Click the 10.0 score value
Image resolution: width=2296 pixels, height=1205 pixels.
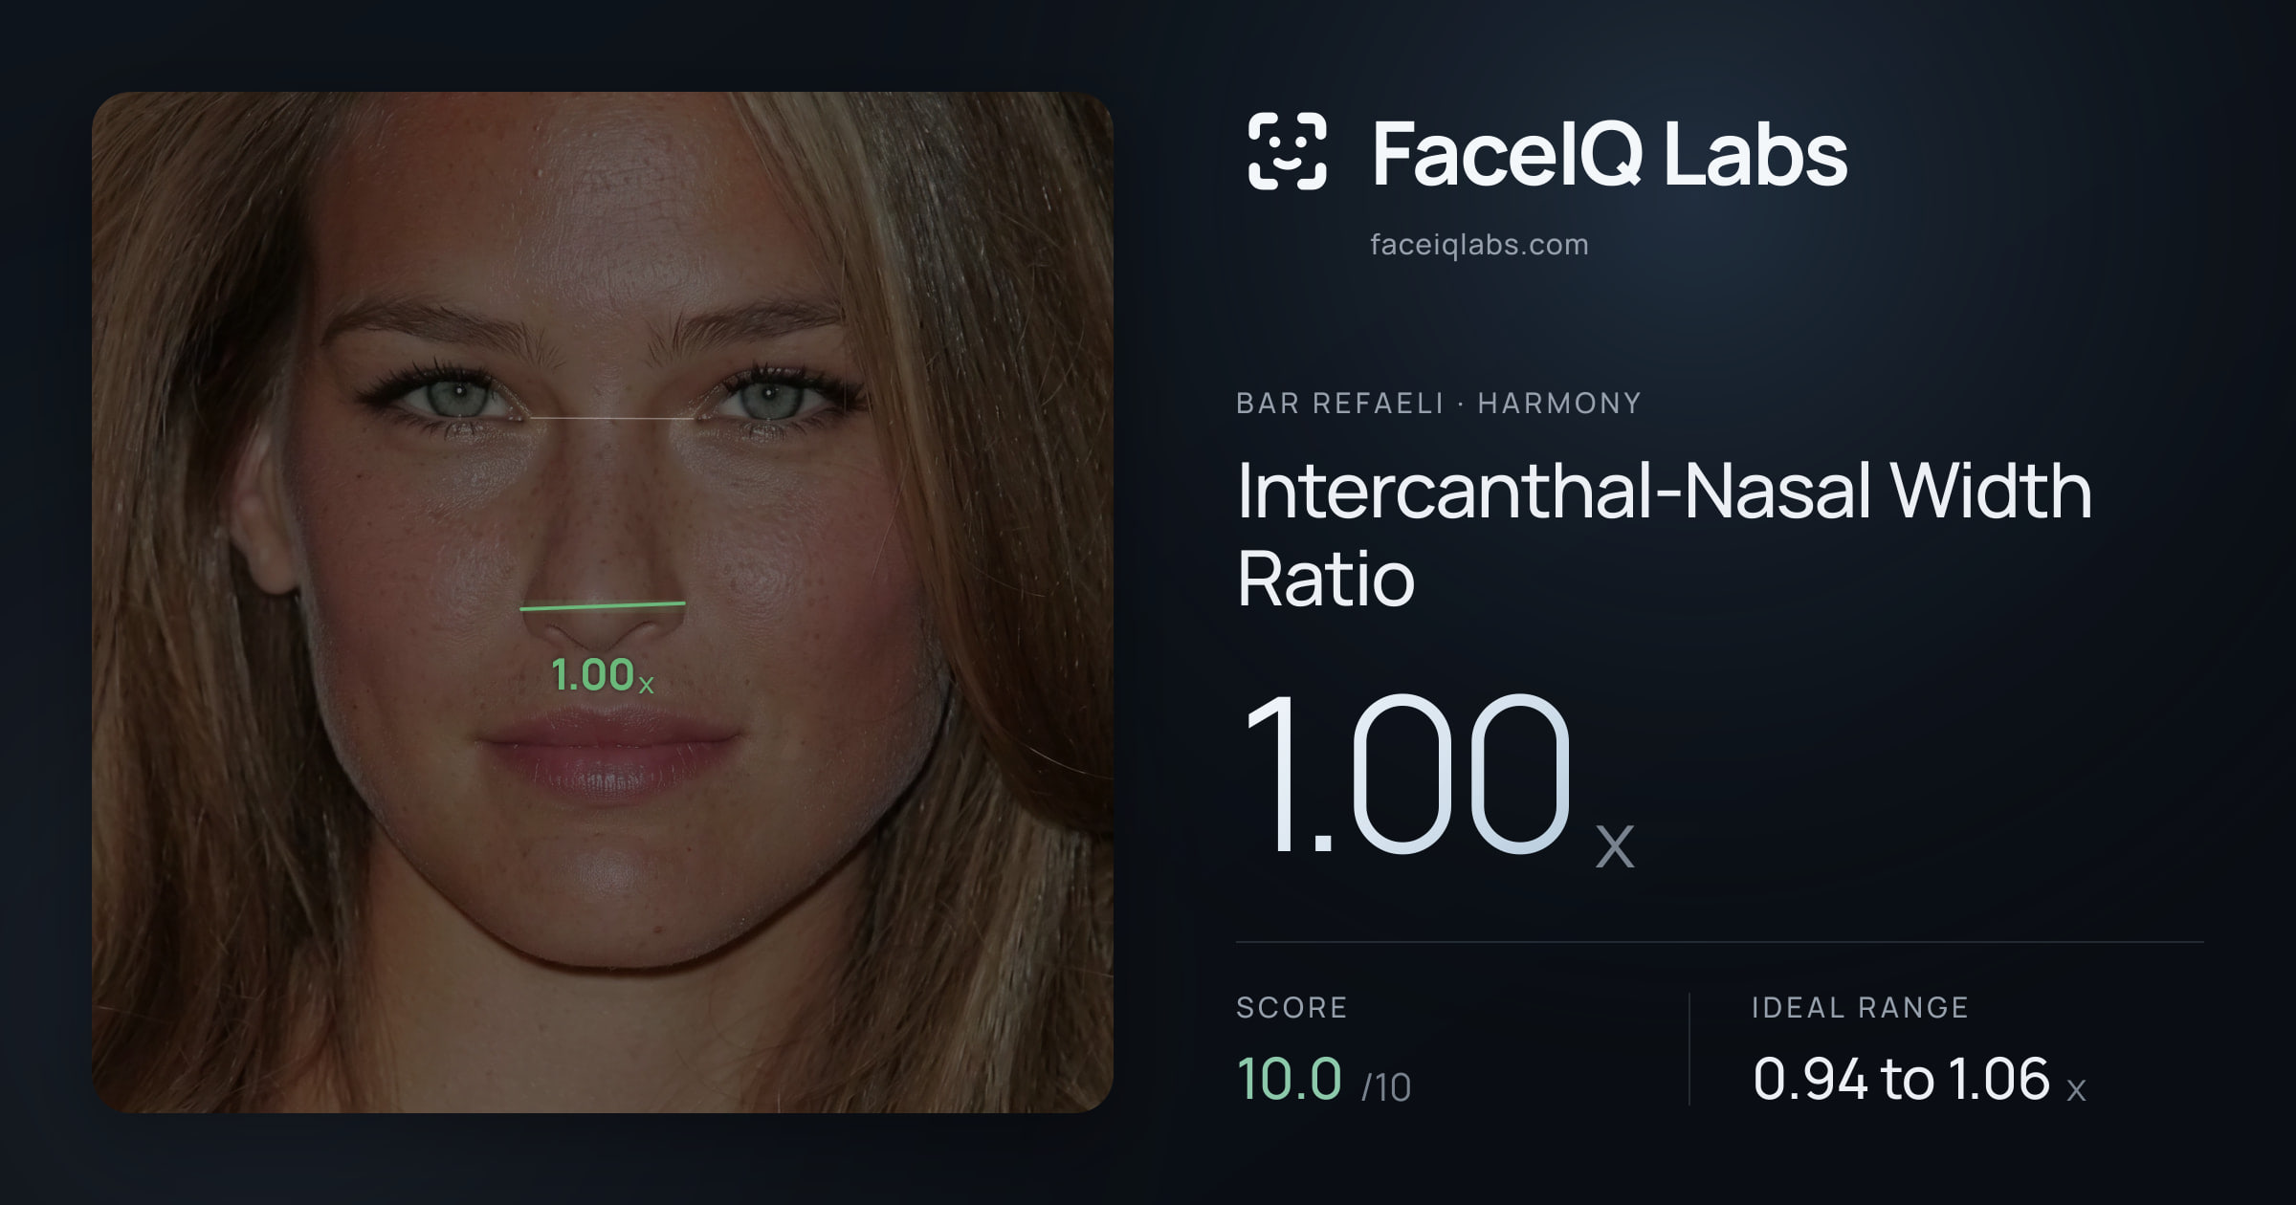pos(1289,1079)
